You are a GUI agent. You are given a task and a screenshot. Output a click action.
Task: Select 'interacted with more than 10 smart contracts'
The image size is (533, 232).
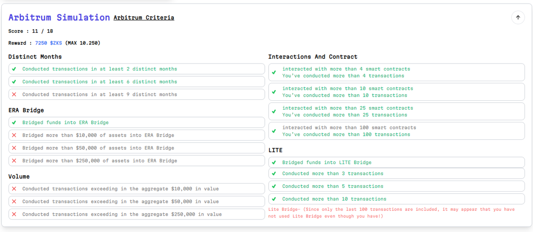(x=348, y=88)
